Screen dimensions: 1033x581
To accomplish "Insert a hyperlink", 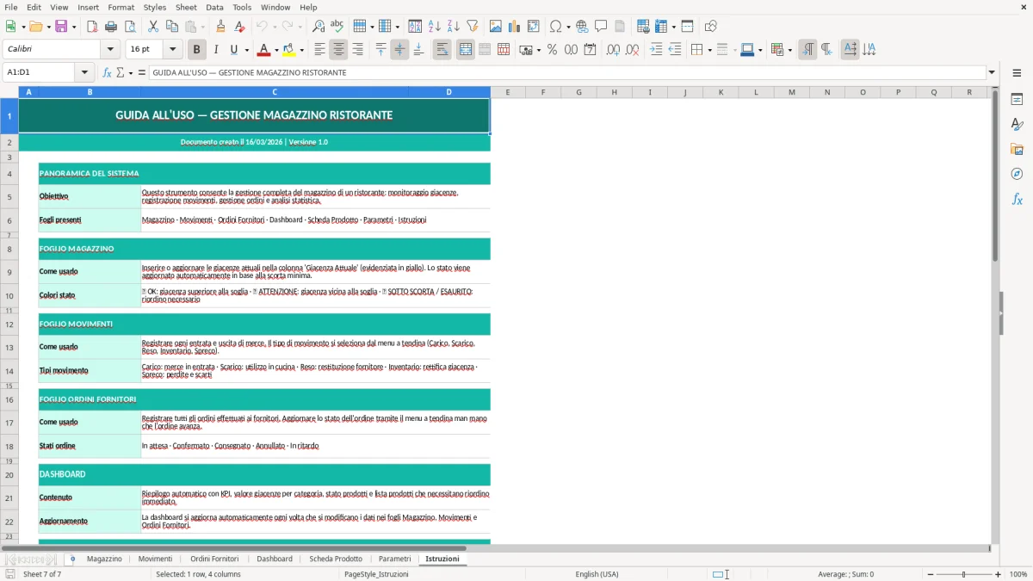I will pos(582,27).
